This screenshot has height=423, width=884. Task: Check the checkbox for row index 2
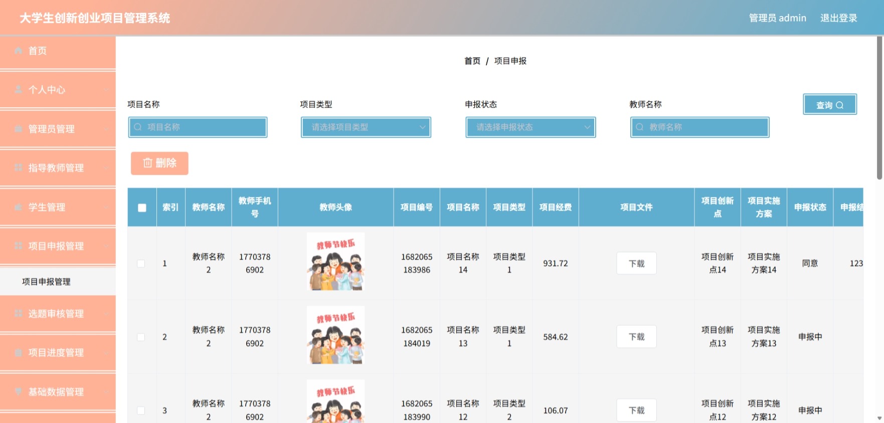(141, 337)
